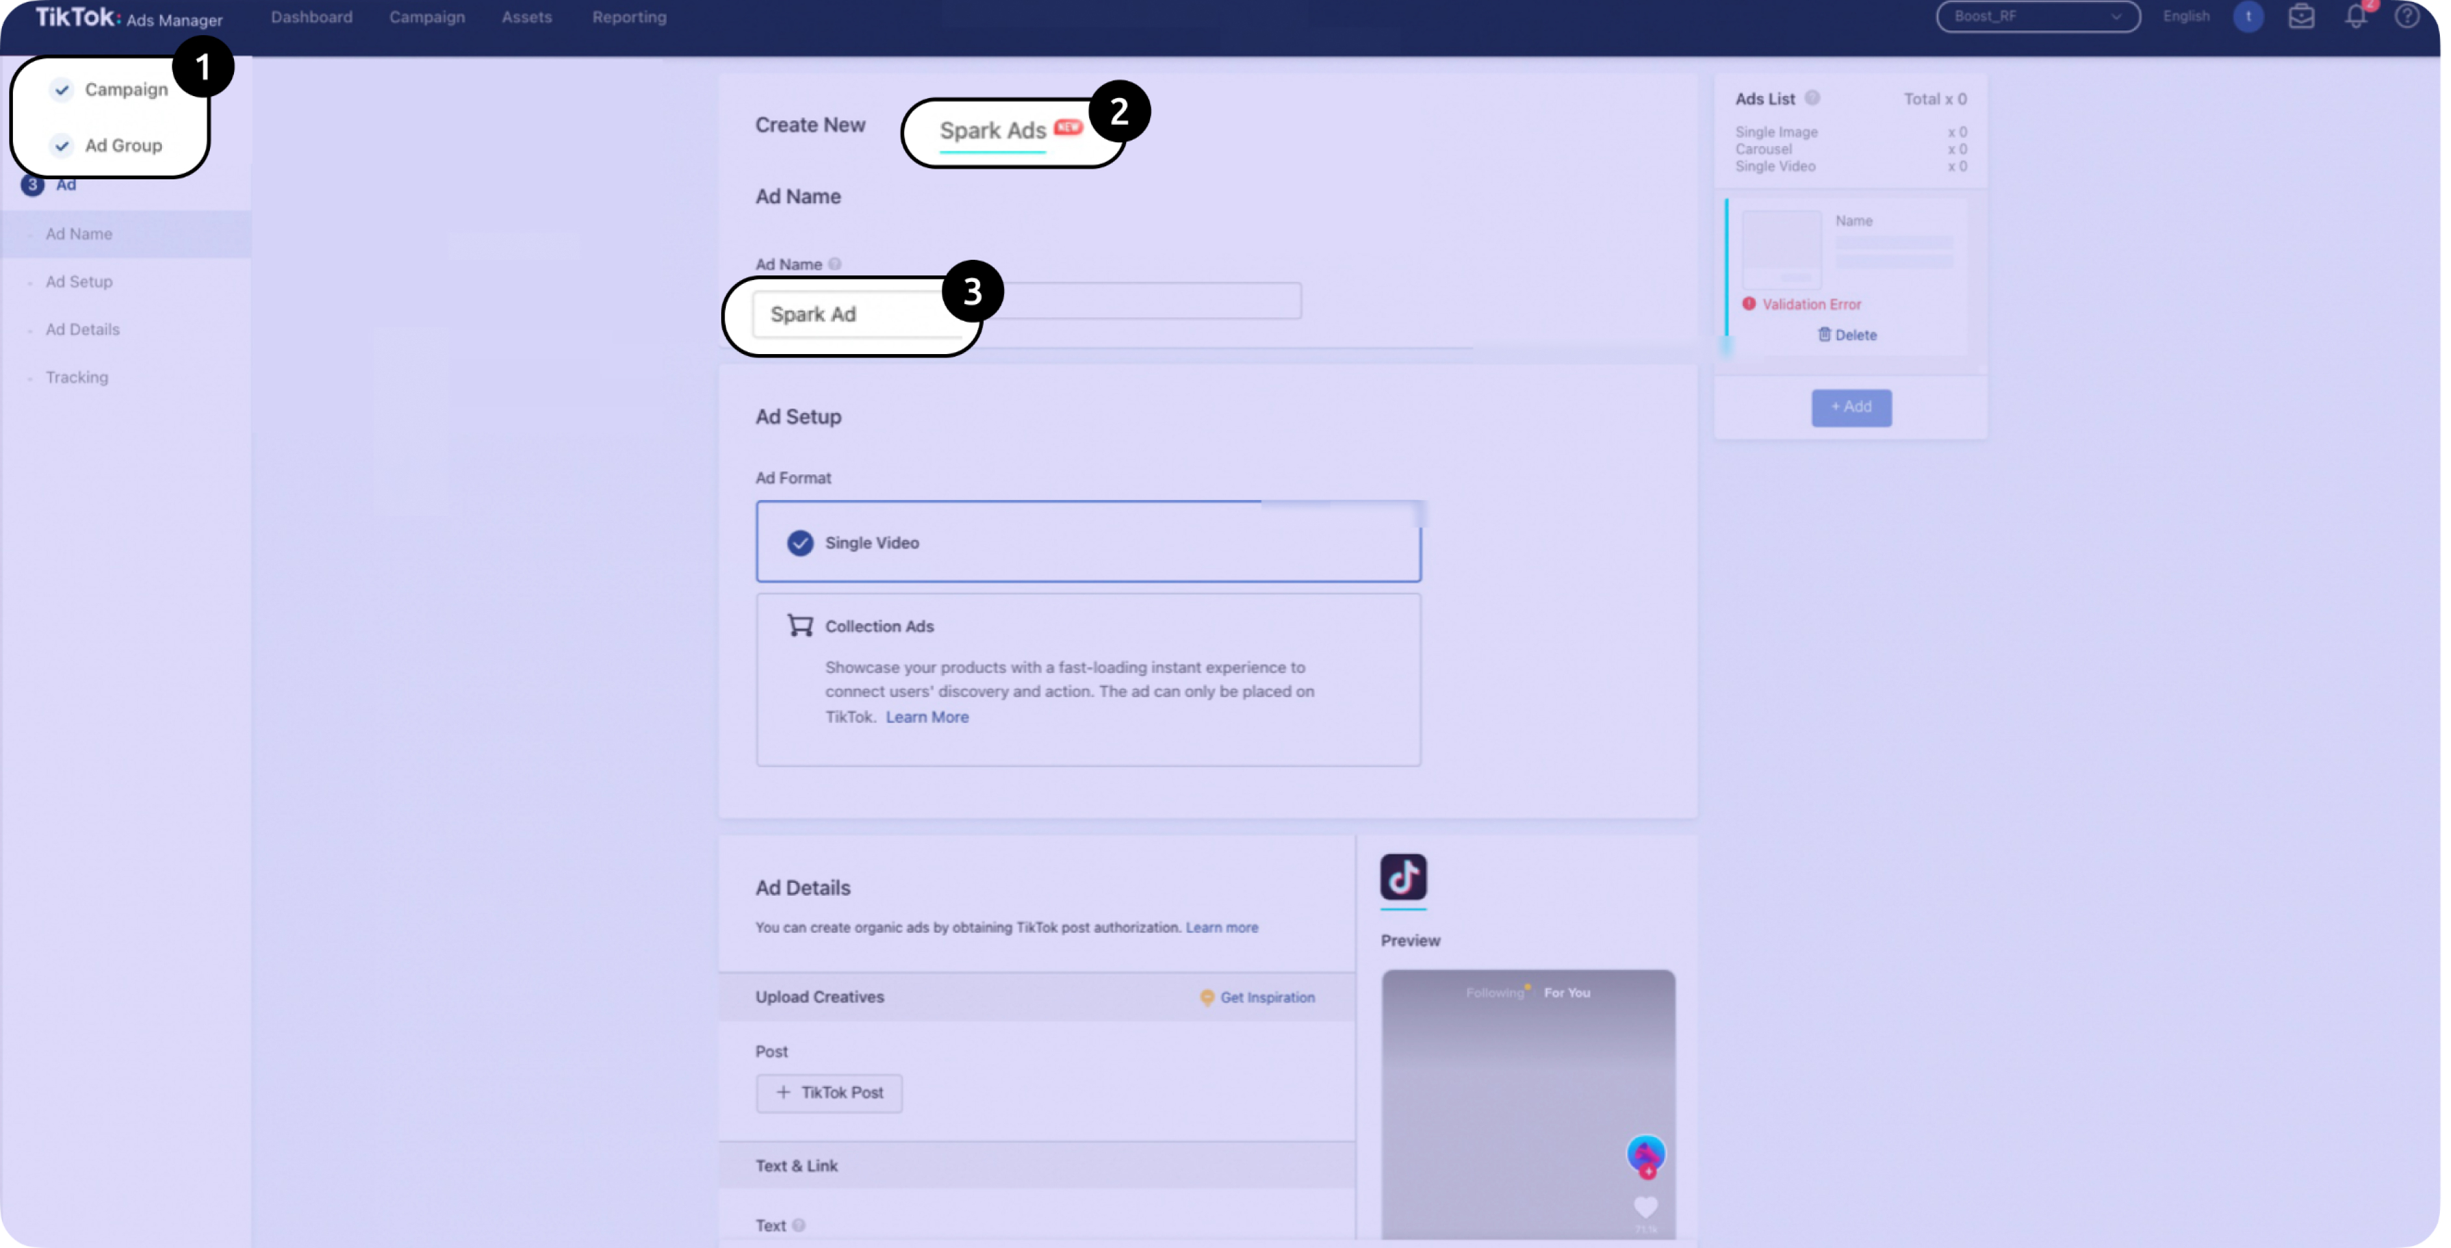Delete the ad in Ads List
The height and width of the screenshot is (1248, 2451).
click(x=1847, y=335)
